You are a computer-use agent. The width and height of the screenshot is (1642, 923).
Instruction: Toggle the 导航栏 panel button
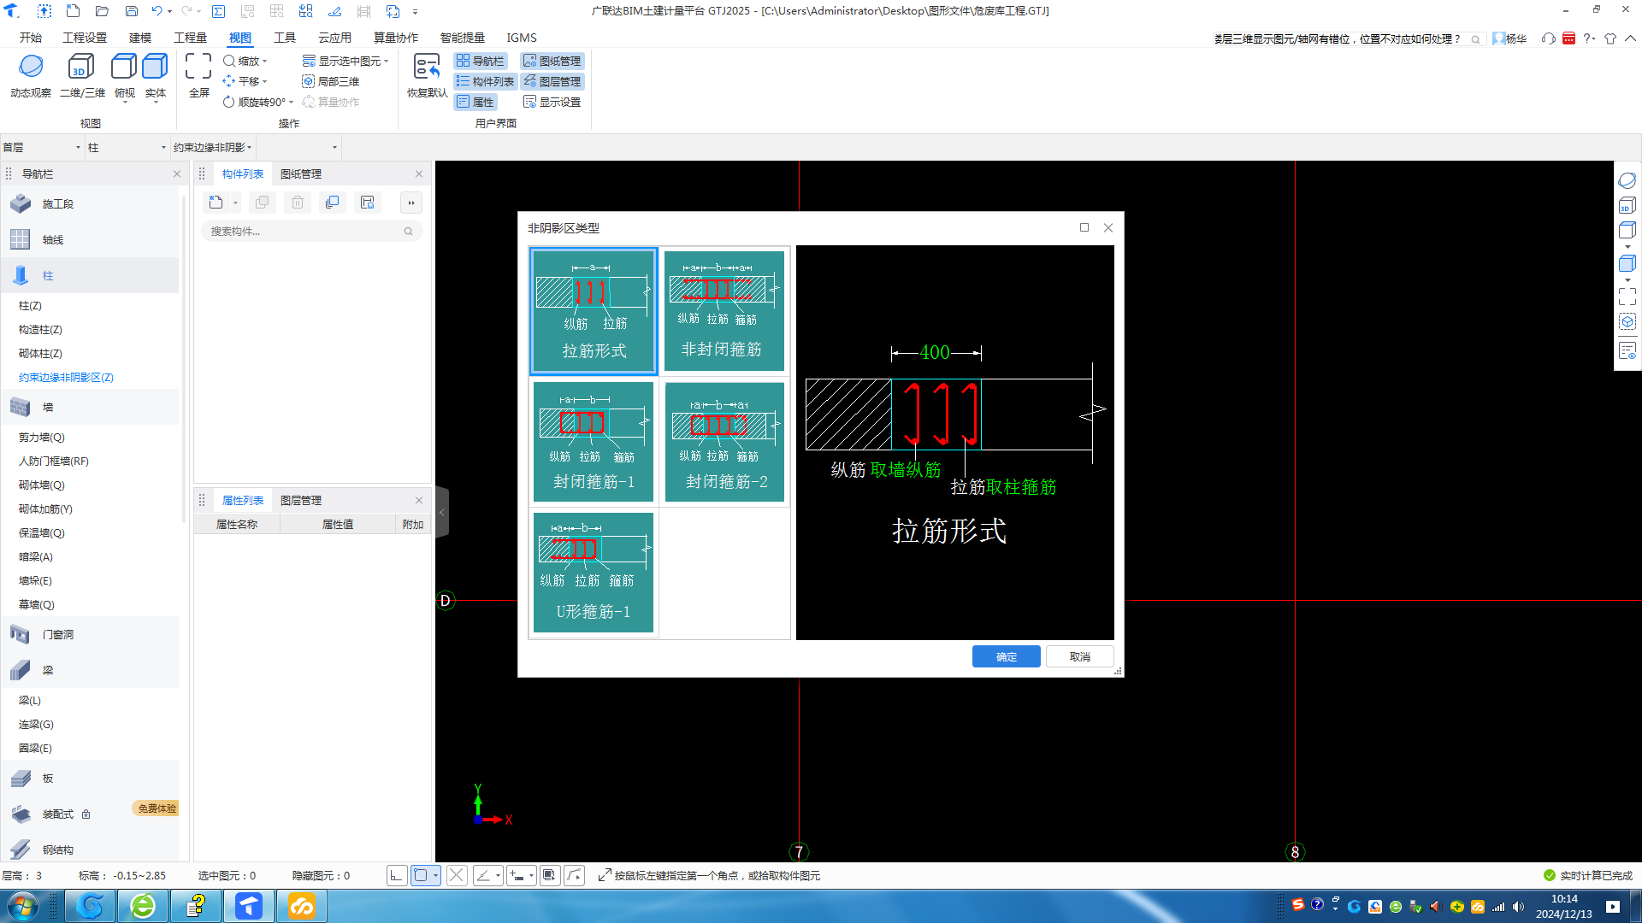point(481,61)
